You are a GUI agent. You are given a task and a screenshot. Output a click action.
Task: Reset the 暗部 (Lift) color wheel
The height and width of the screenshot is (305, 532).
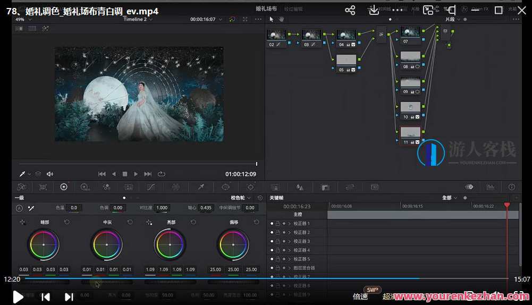pyautogui.click(x=66, y=222)
